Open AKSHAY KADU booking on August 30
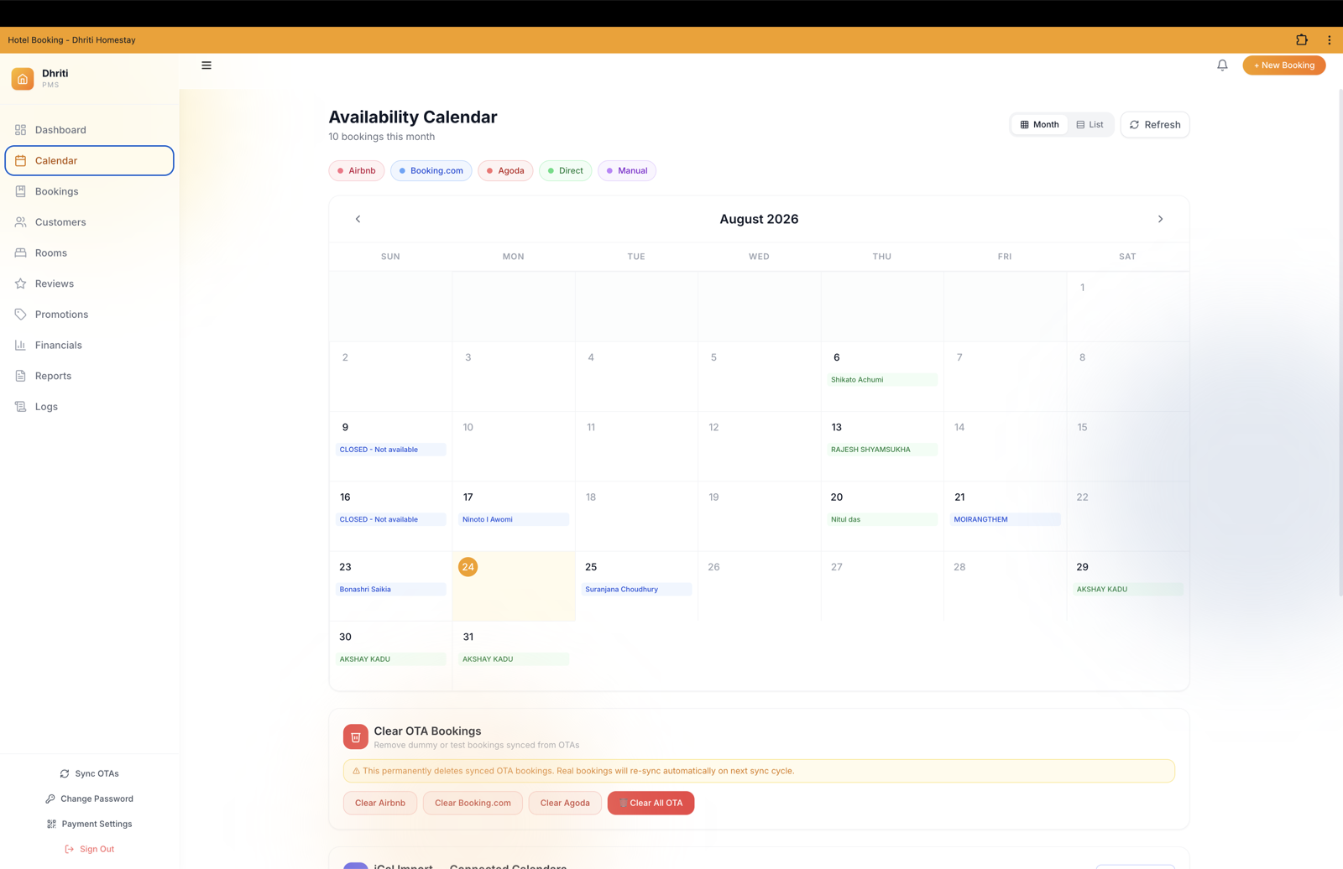The height and width of the screenshot is (869, 1343). [390, 659]
